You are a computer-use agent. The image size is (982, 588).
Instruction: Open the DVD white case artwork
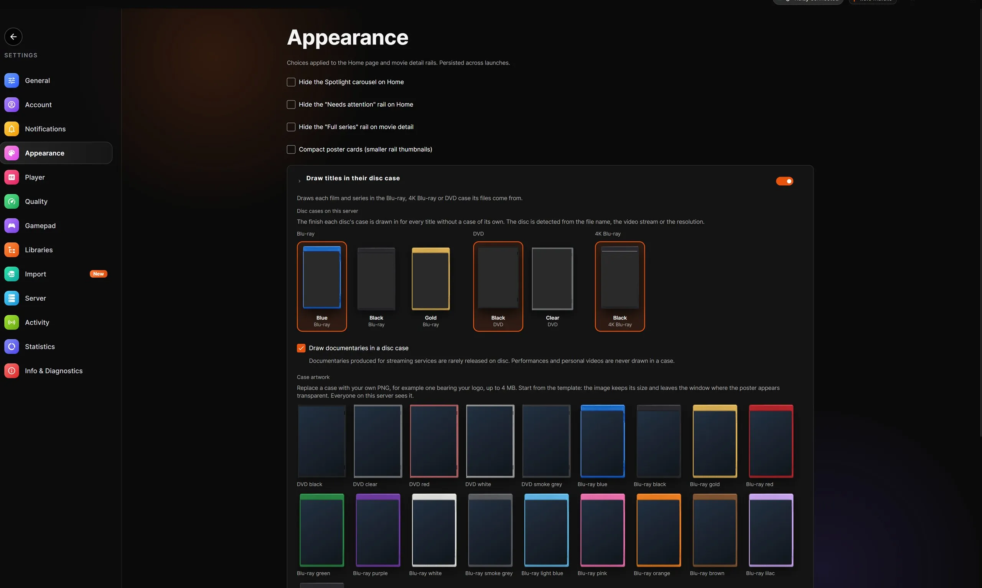coord(490,441)
